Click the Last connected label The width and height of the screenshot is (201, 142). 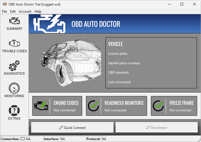(x=119, y=82)
